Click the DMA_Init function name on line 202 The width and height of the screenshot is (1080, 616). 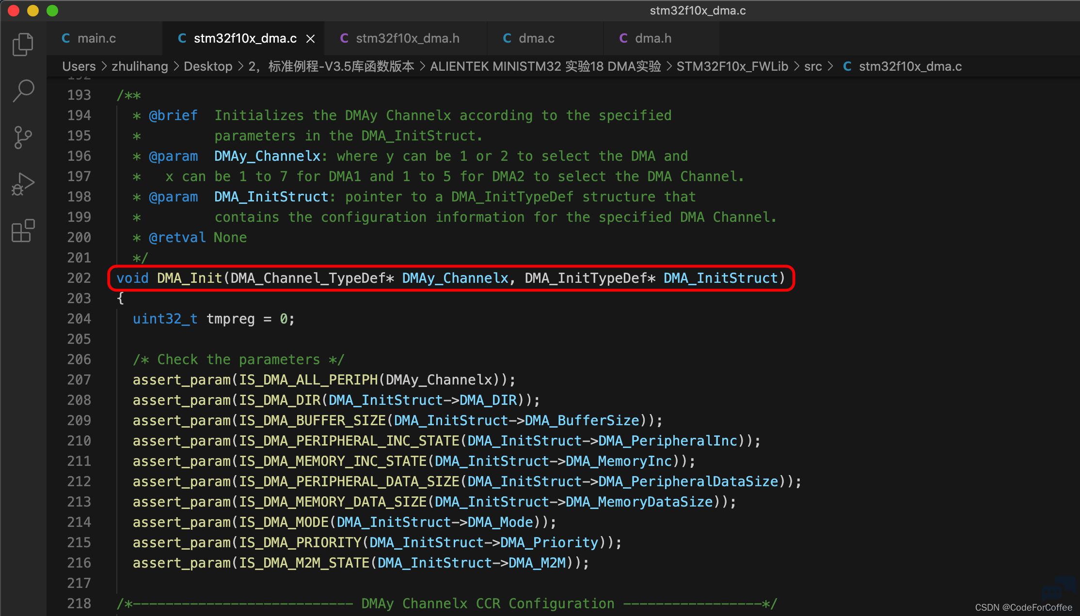click(190, 278)
